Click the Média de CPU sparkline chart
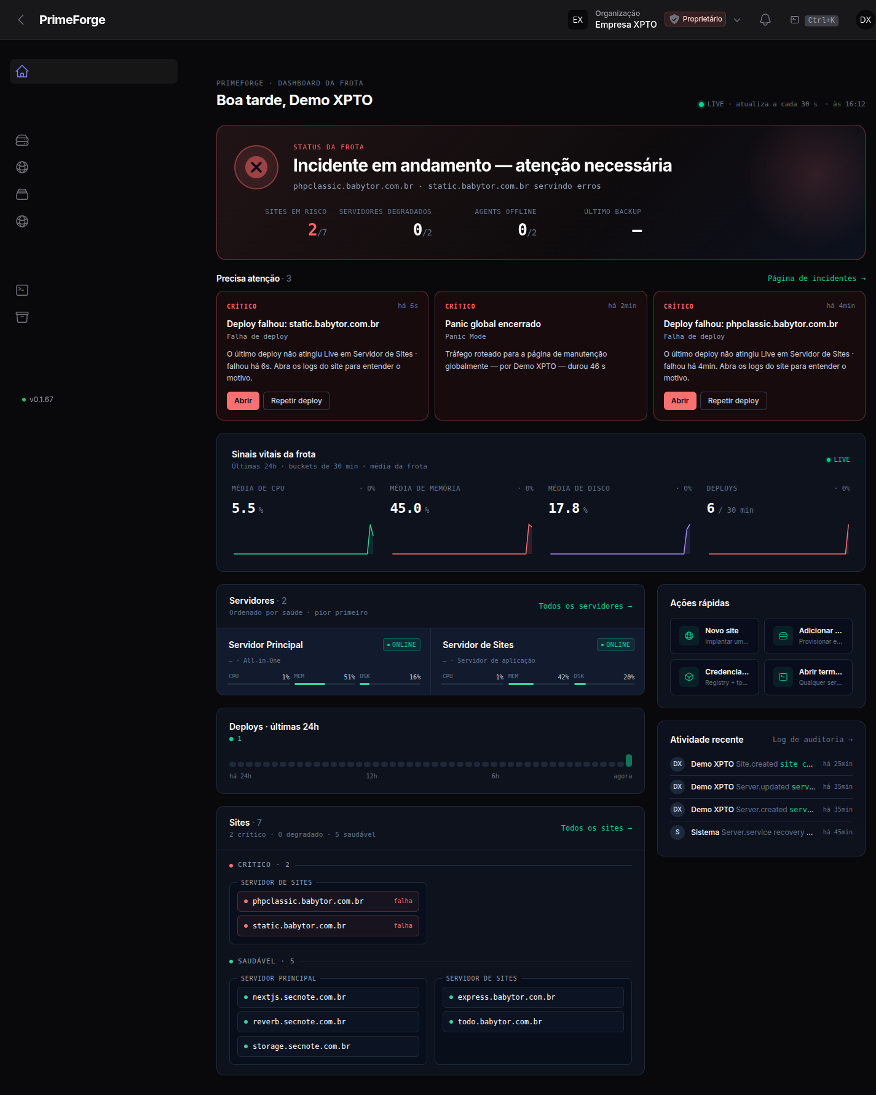Image resolution: width=876 pixels, height=1095 pixels. tap(304, 539)
